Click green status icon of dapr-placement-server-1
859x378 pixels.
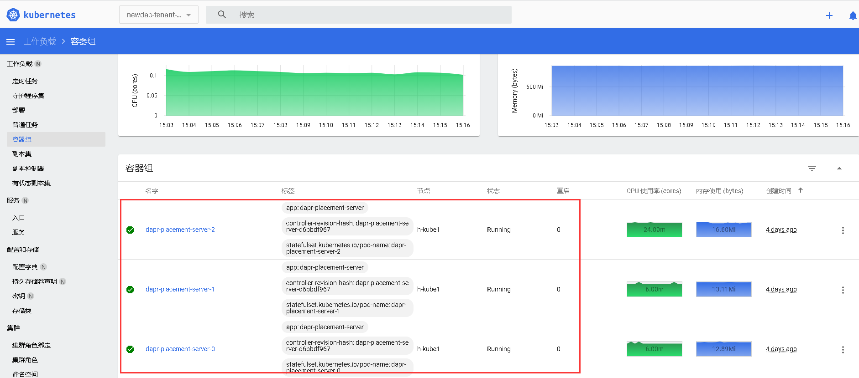(130, 290)
